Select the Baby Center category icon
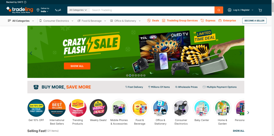Viewport: 274px width, 136px height. (x=202, y=108)
